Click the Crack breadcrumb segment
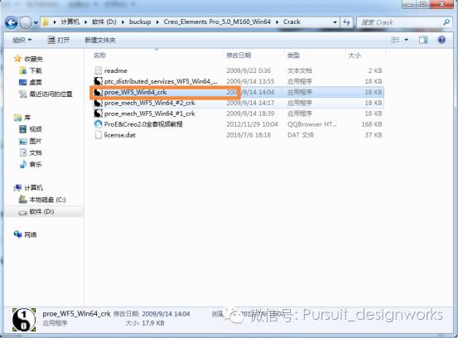The height and width of the screenshot is (338, 458). 292,22
